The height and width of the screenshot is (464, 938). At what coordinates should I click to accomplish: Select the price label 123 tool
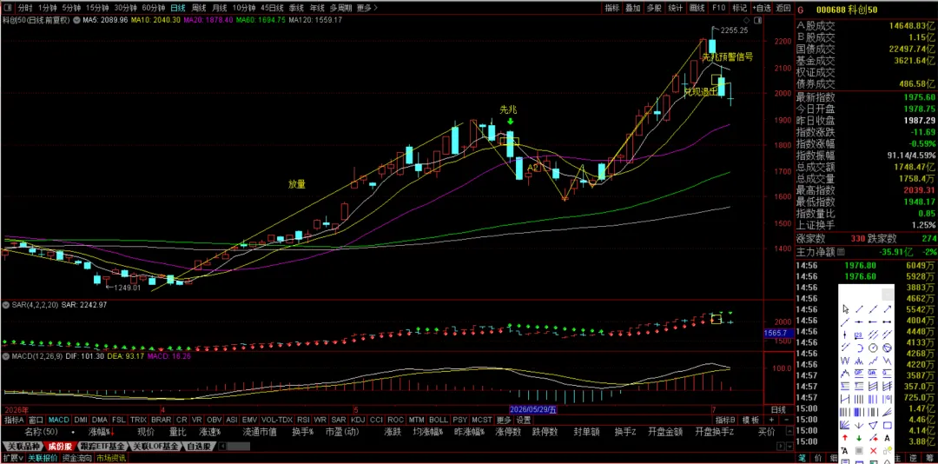tap(859, 335)
